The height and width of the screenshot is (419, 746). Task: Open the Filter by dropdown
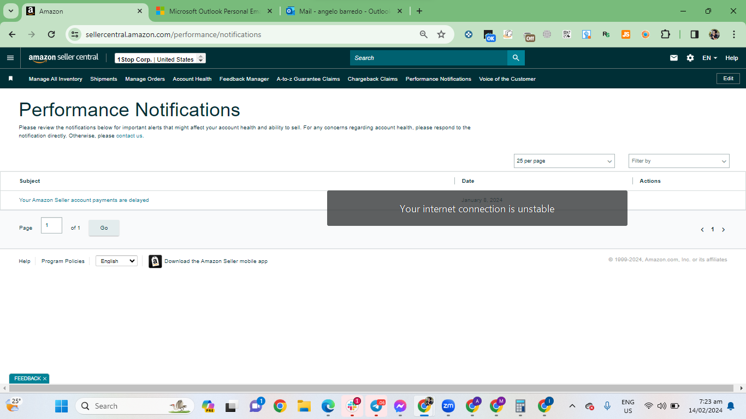[x=679, y=161]
